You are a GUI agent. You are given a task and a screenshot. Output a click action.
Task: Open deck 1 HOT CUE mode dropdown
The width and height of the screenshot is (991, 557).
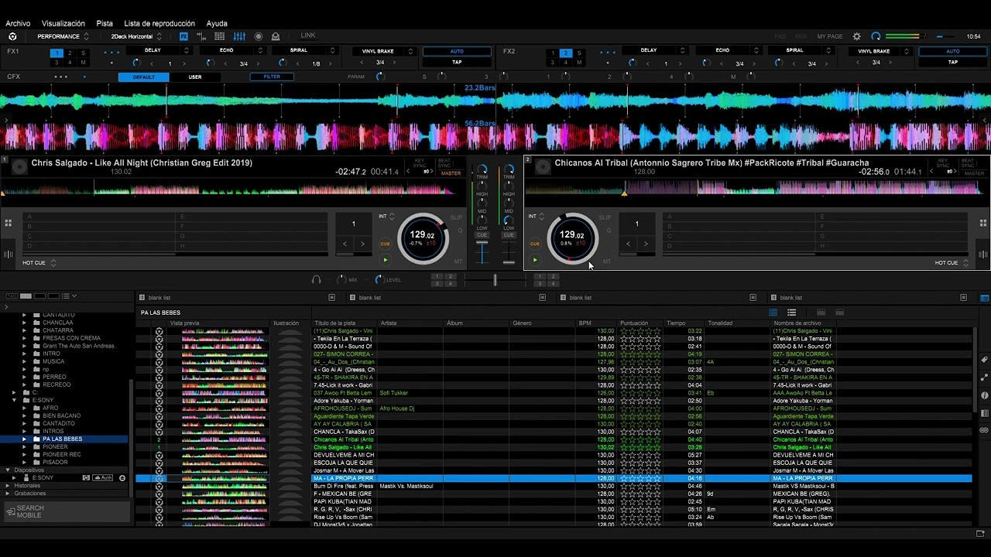click(39, 263)
